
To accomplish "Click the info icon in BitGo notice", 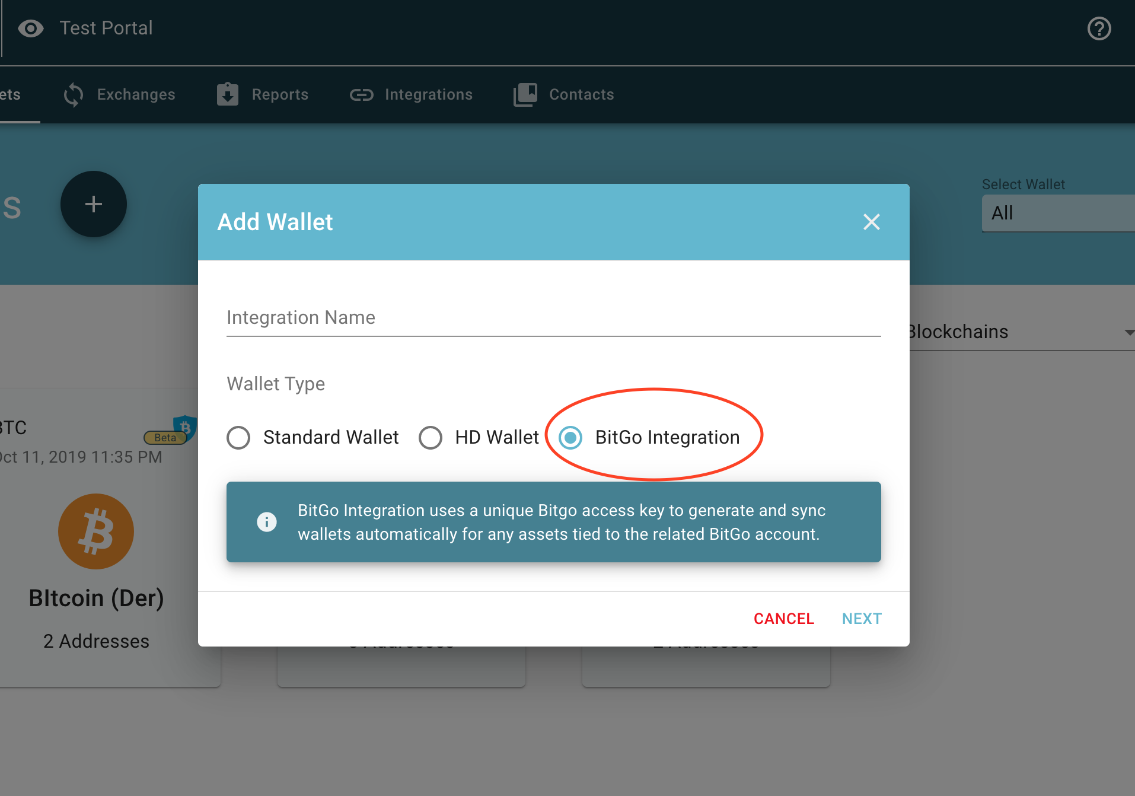I will [x=267, y=522].
